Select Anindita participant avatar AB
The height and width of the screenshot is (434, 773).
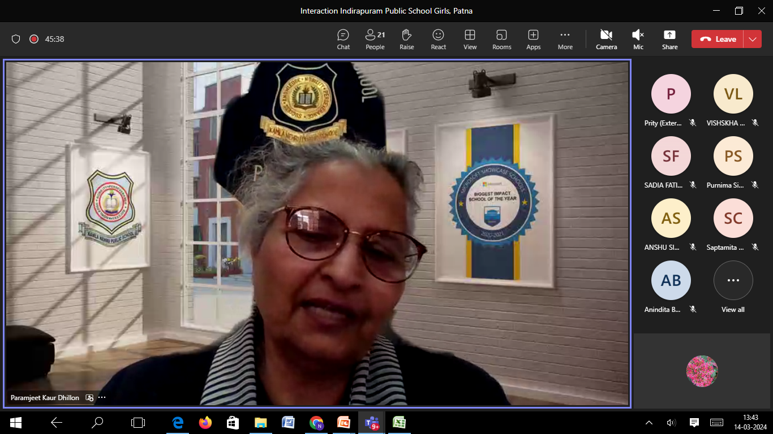point(671,280)
